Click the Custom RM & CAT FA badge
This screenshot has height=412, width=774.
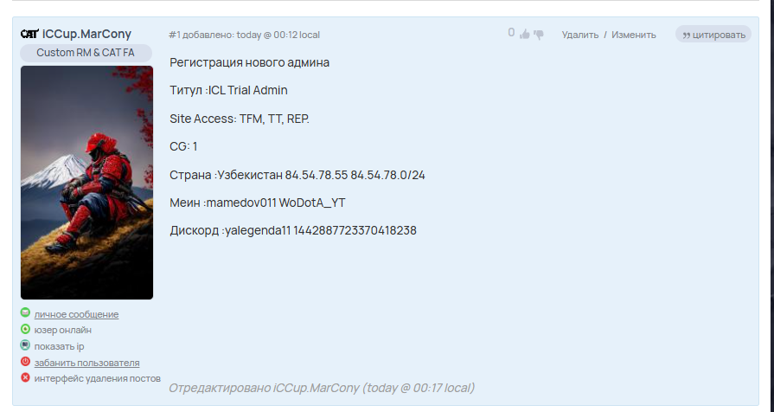tap(86, 53)
